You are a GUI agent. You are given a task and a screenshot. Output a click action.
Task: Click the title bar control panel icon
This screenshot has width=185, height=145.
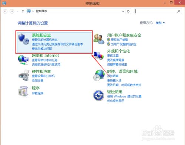(4, 3)
